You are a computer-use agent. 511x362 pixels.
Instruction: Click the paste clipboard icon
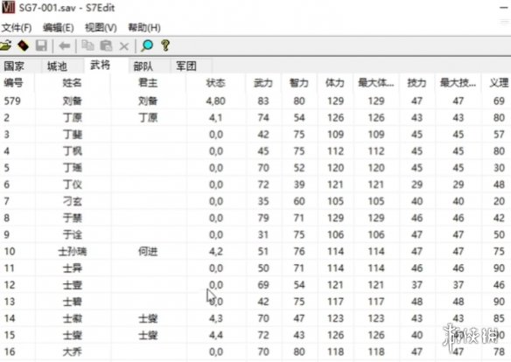106,45
